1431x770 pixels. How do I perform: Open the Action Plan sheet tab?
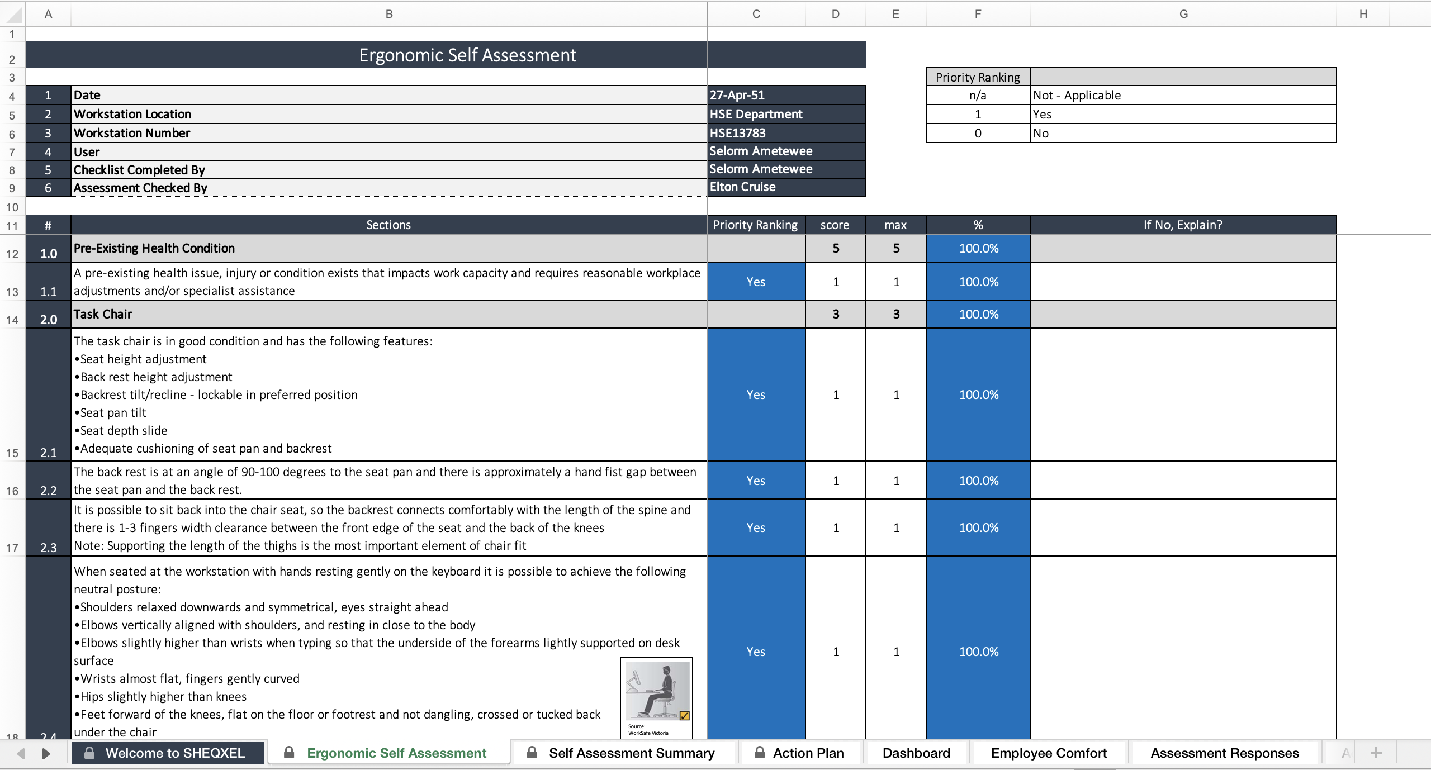(799, 753)
